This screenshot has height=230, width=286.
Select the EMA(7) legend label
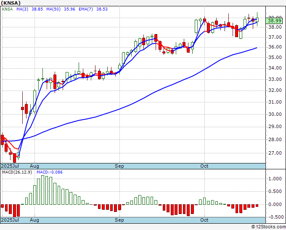pos(86,9)
